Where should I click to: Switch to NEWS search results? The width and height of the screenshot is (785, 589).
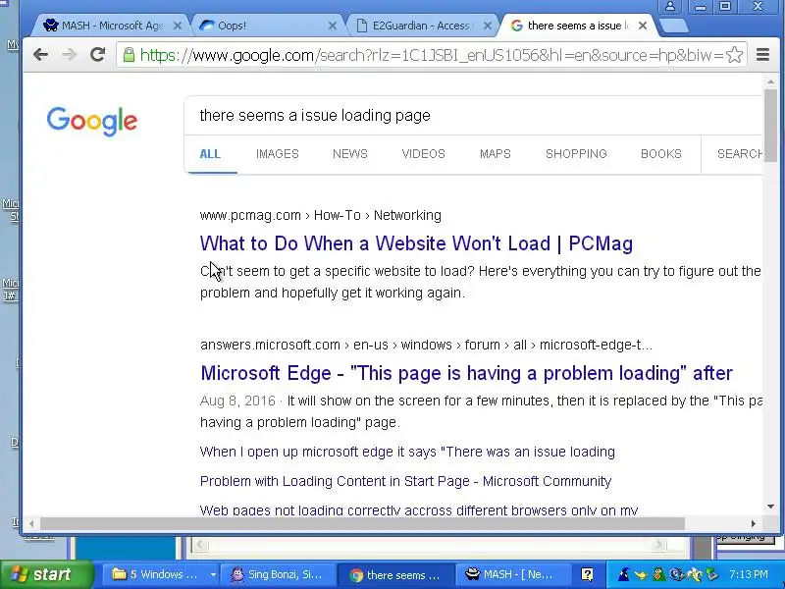point(350,154)
